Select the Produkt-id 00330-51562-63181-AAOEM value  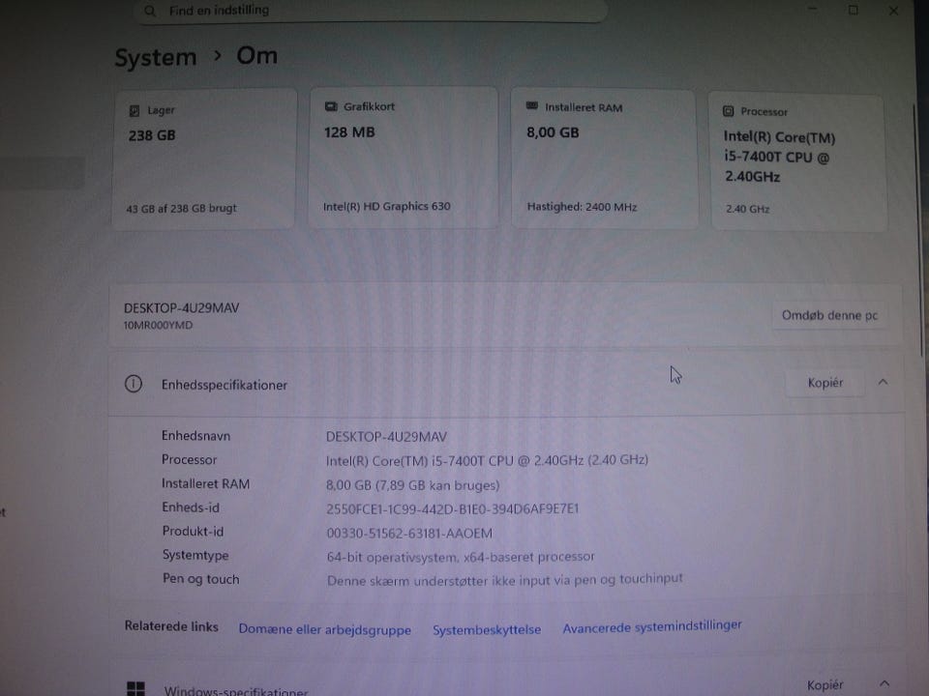(x=409, y=534)
